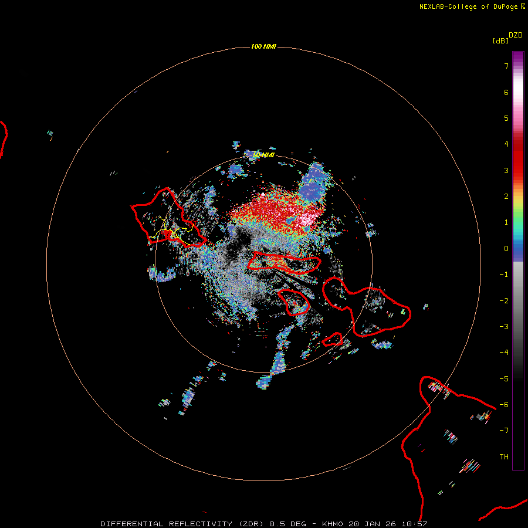Click the NEXLAB-College of DuPage header text
The width and height of the screenshot is (528, 528).
(472, 6)
